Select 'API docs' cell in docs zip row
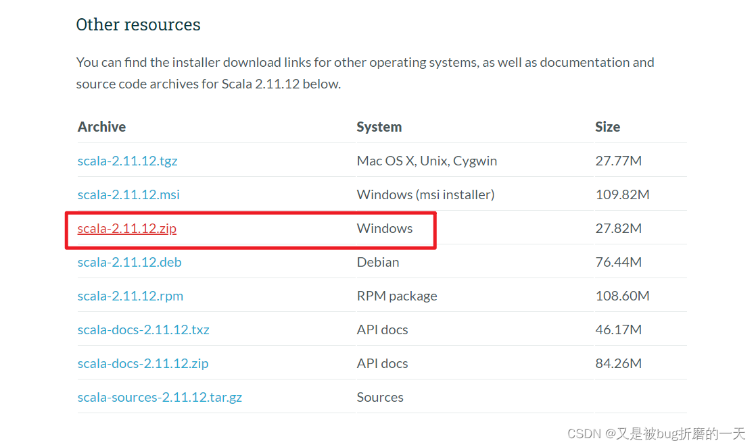 (382, 363)
